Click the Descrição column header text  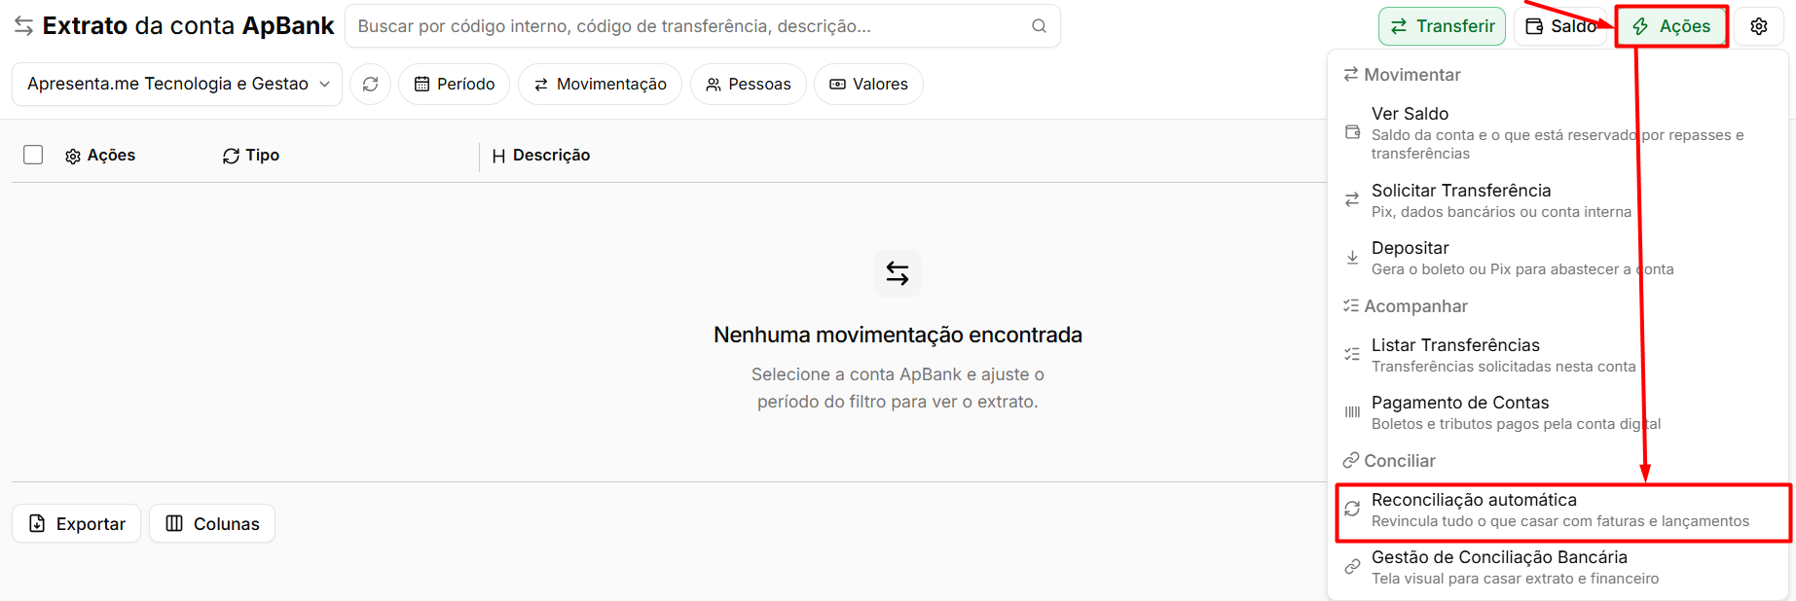click(551, 156)
